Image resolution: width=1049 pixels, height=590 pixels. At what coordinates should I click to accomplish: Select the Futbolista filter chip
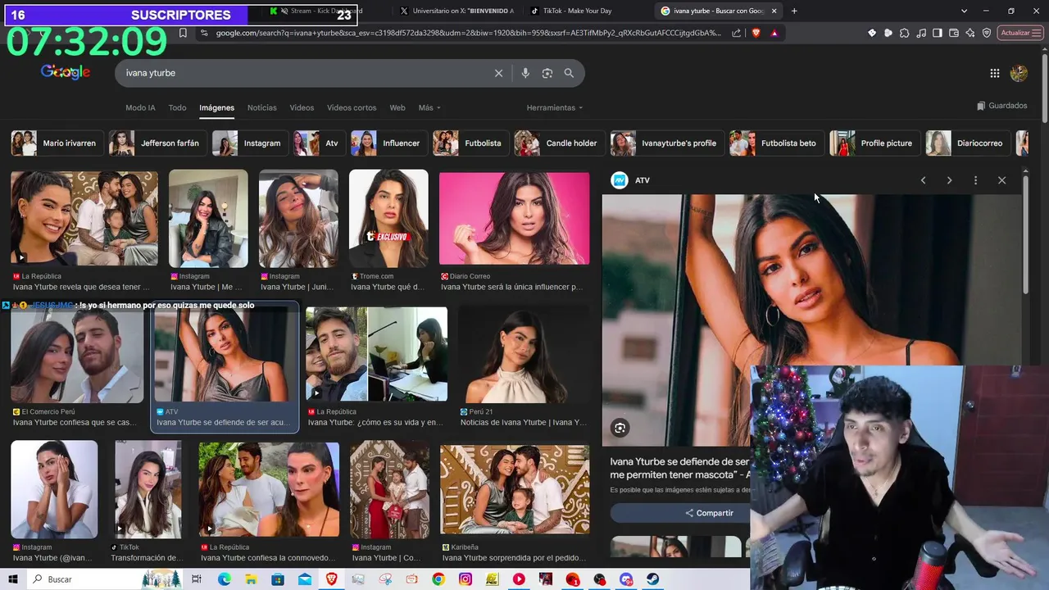point(470,143)
